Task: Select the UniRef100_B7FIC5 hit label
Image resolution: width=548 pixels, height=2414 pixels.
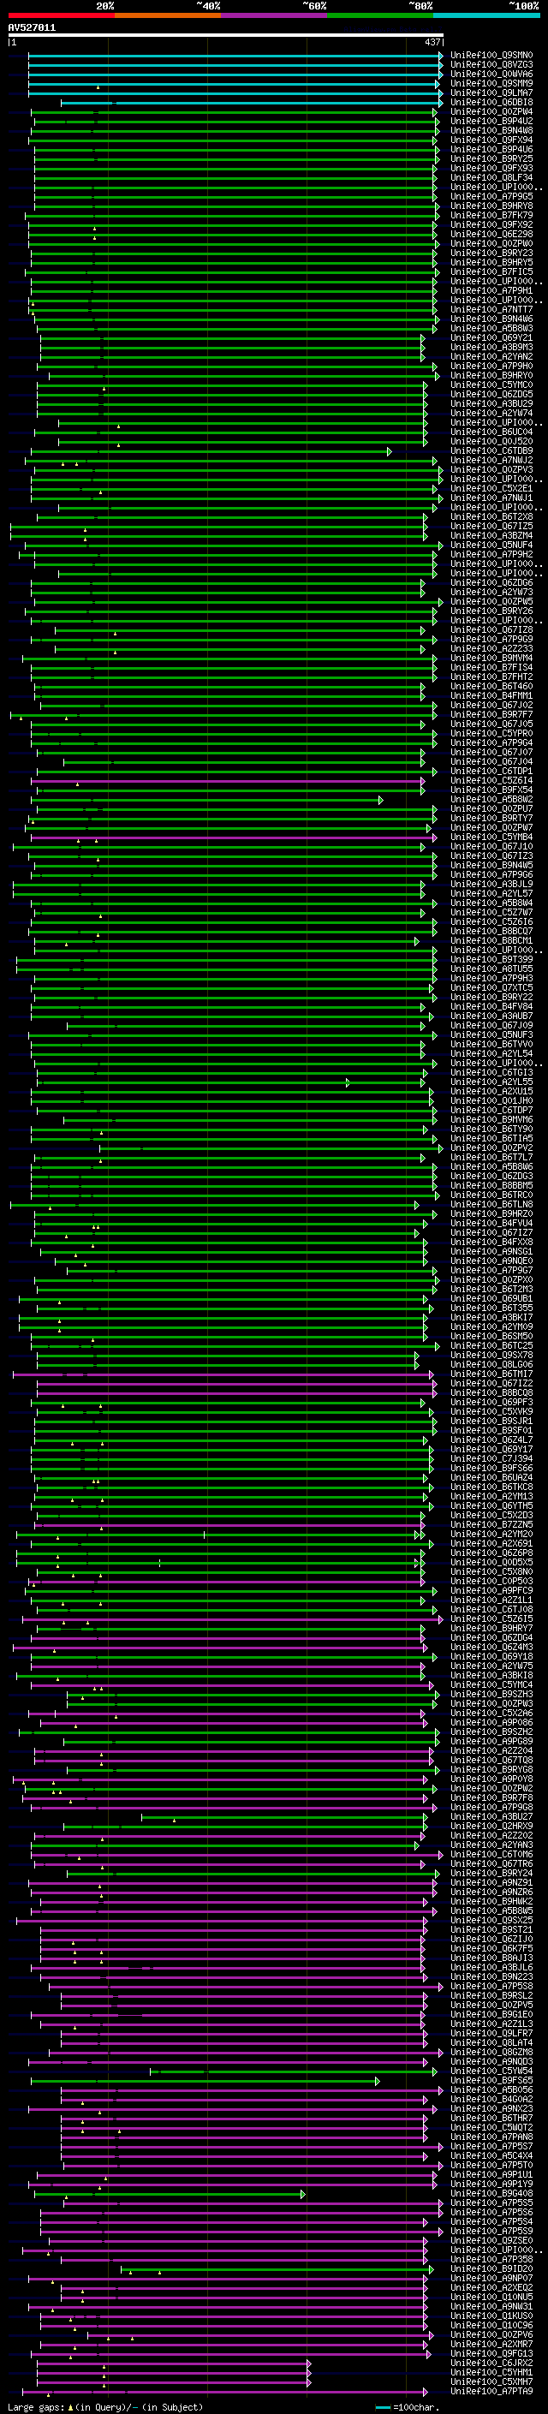Action: point(491,271)
